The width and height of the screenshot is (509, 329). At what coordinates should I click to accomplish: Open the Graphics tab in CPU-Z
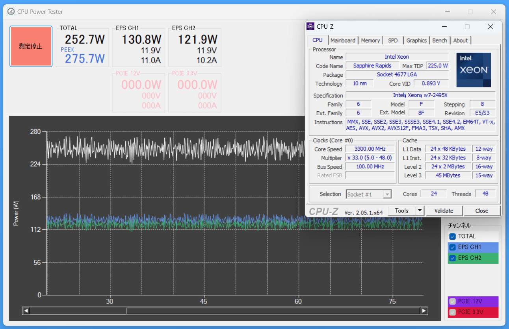416,41
